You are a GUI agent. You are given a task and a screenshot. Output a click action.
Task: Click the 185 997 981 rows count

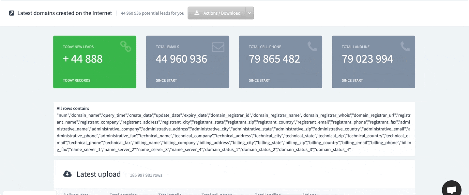pyautogui.click(x=146, y=175)
